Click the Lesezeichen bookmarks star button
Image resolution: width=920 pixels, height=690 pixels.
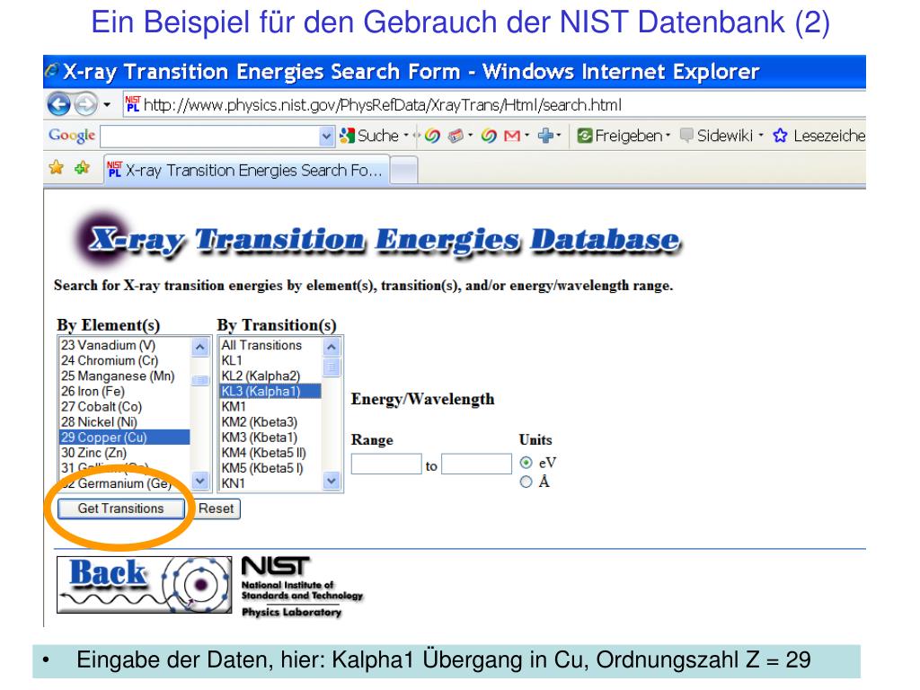point(818,136)
